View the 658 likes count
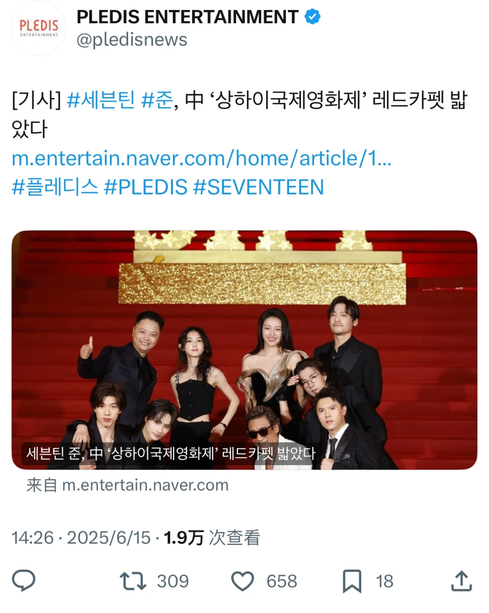The height and width of the screenshot is (613, 489). click(x=282, y=581)
